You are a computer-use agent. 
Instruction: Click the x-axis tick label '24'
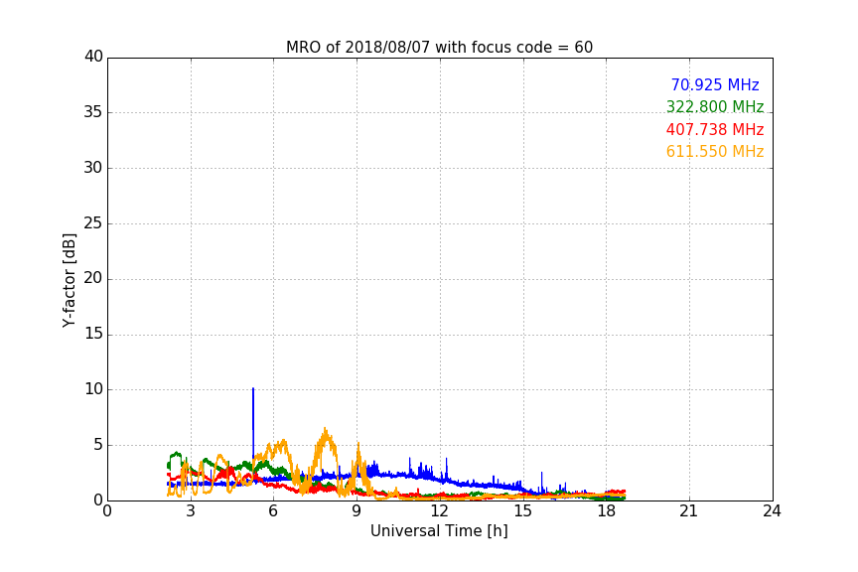(x=773, y=511)
